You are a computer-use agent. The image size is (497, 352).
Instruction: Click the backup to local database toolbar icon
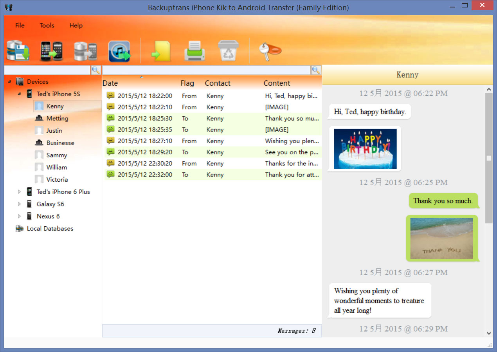18,51
